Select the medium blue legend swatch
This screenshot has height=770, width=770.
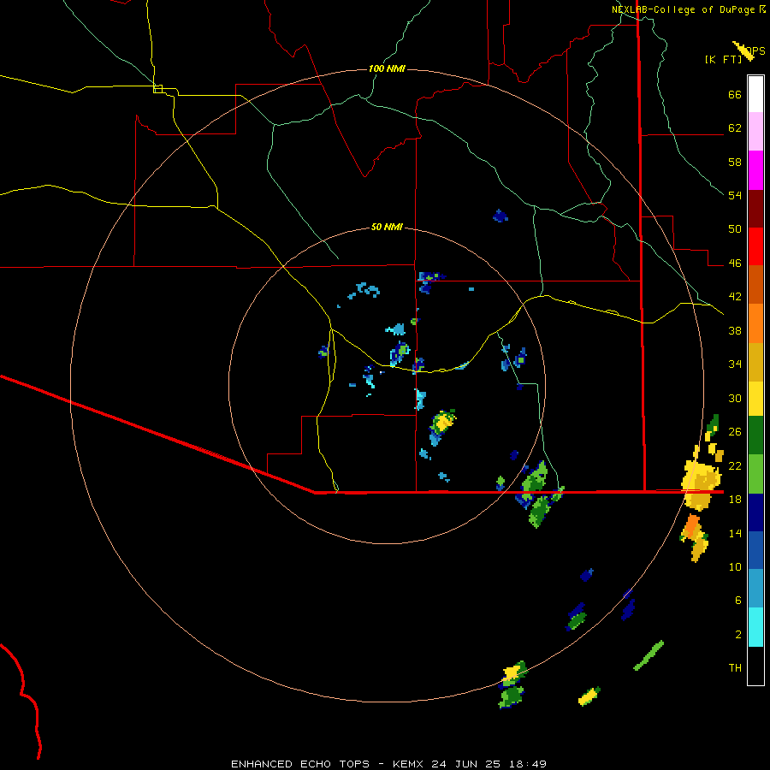[x=755, y=550]
